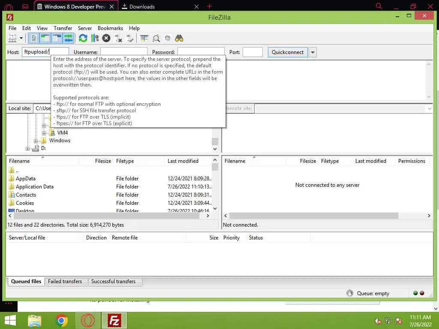The width and height of the screenshot is (439, 329).
Task: Launch Google Chrome from the taskbar
Action: [61, 320]
